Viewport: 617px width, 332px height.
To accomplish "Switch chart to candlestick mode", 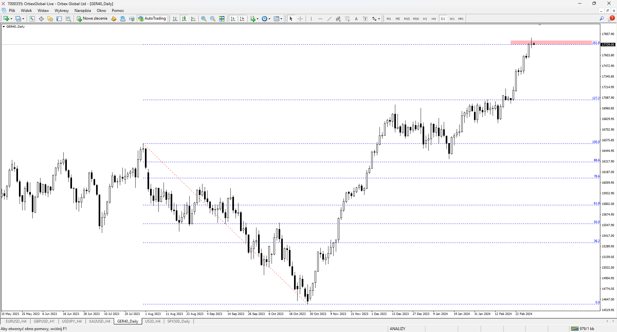I will click(x=184, y=19).
